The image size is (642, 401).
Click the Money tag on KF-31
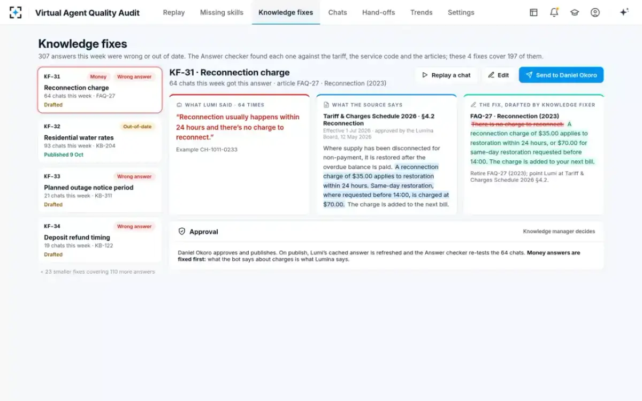(x=98, y=76)
